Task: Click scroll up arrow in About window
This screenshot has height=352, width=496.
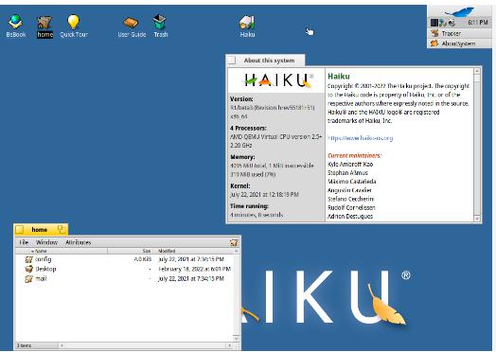Action: pos(477,71)
